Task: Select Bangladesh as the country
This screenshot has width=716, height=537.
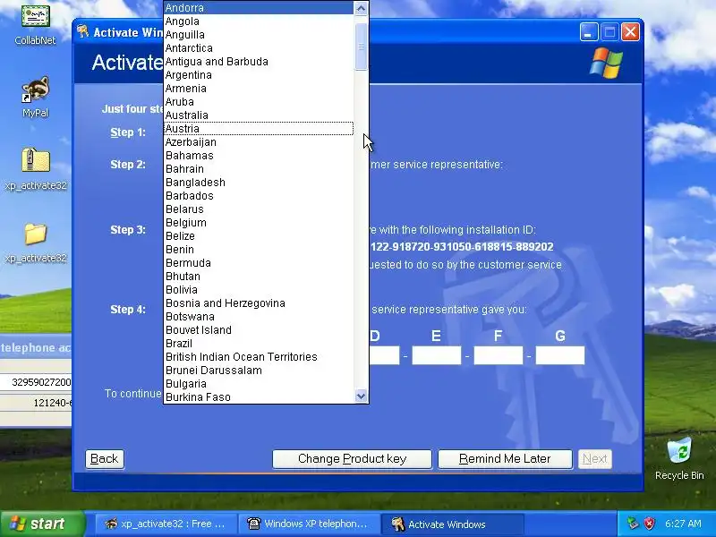Action: [x=259, y=183]
